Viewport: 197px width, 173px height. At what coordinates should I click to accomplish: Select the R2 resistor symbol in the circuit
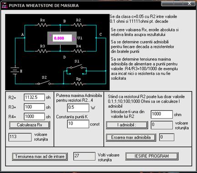point(78,25)
